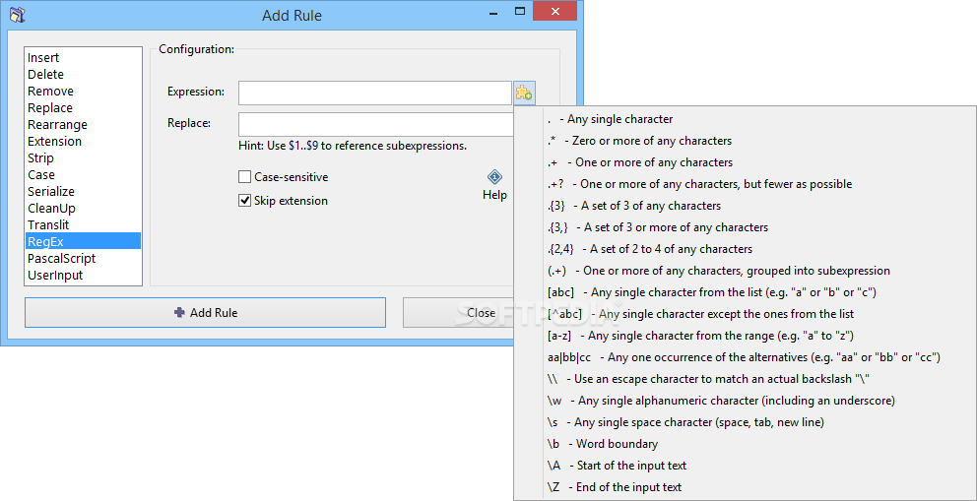Image resolution: width=977 pixels, height=501 pixels.
Task: Click the Close button
Action: (x=458, y=312)
